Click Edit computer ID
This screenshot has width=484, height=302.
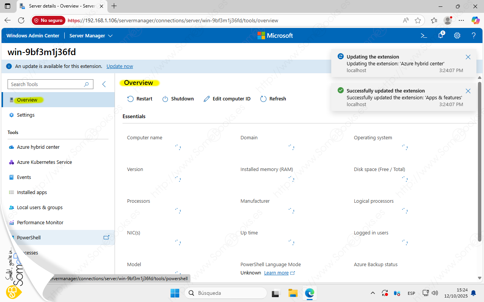click(227, 99)
